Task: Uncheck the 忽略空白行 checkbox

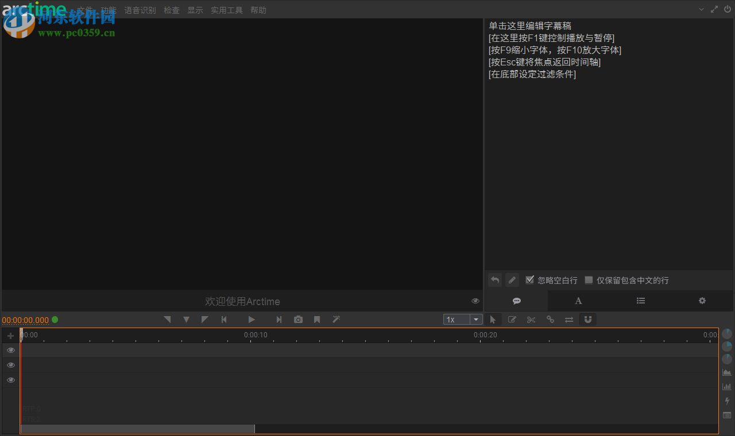Action: click(529, 280)
